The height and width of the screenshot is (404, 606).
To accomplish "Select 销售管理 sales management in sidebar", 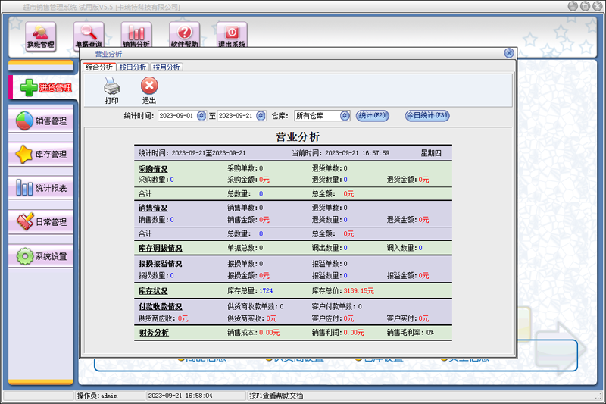I will pos(42,121).
